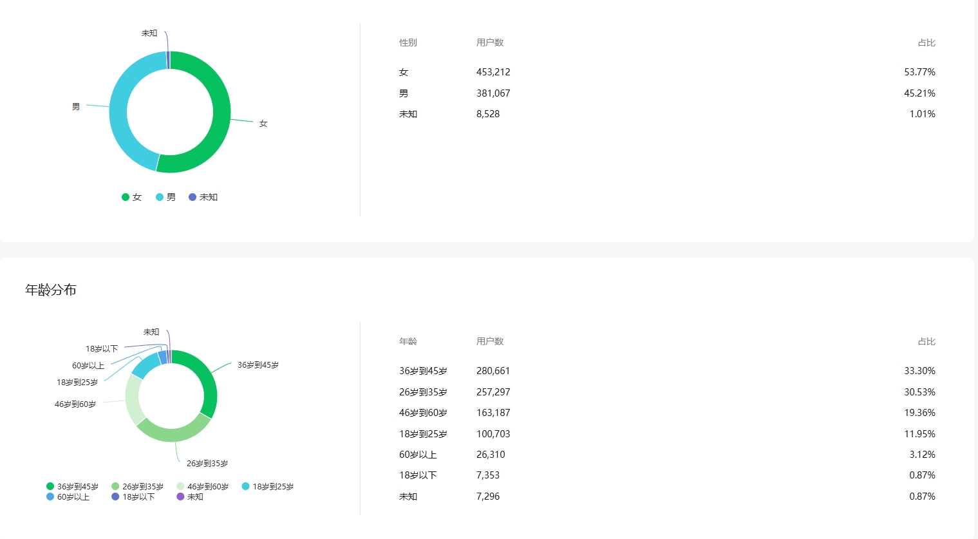Toggle 18岁到25岁 legend item in age chart
The height and width of the screenshot is (539, 978).
(x=267, y=487)
